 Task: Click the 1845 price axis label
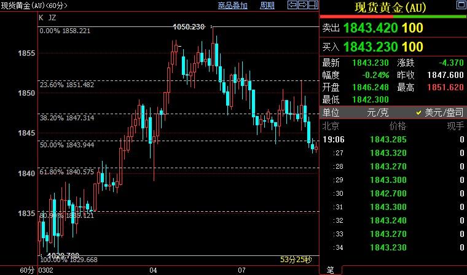point(26,133)
